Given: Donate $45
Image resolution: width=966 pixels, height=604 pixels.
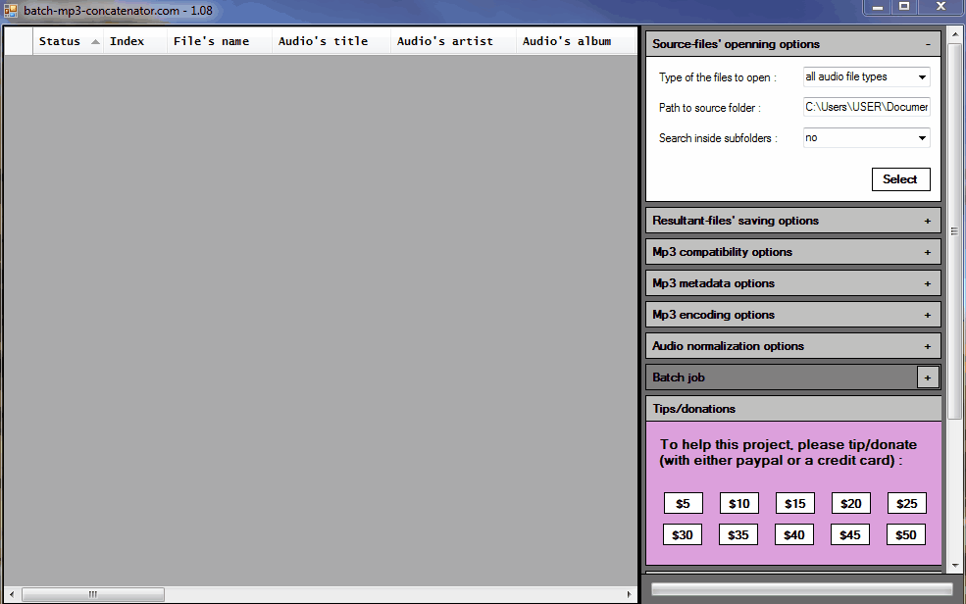Looking at the screenshot, I should point(850,535).
